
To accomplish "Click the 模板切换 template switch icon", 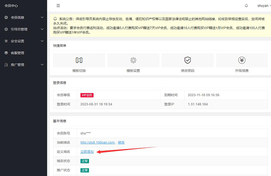I will [x=79, y=60].
